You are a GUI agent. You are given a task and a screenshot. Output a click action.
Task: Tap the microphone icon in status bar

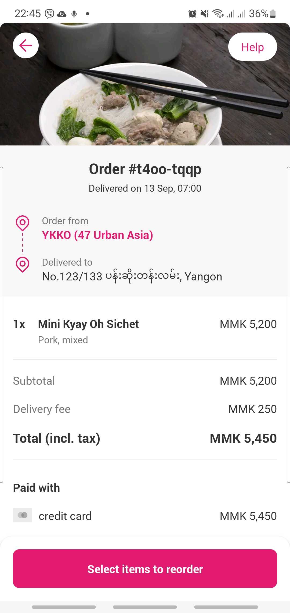[x=74, y=13]
